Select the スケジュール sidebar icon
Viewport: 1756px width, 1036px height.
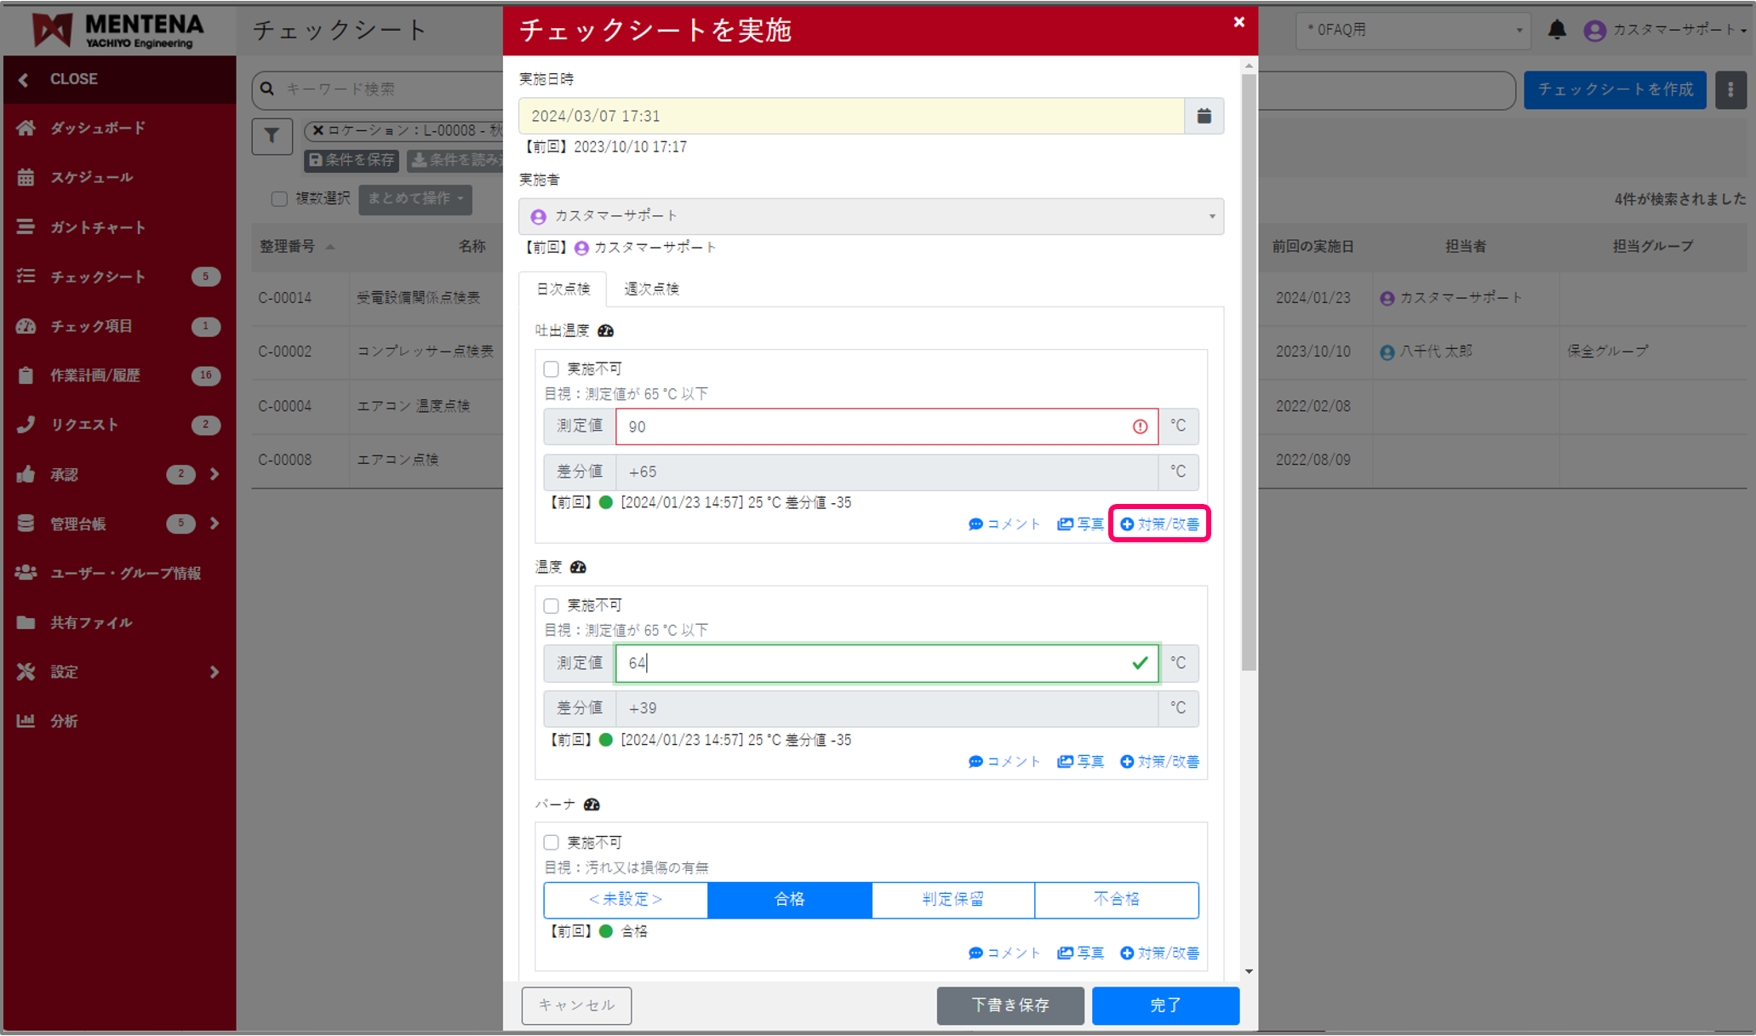(x=26, y=177)
